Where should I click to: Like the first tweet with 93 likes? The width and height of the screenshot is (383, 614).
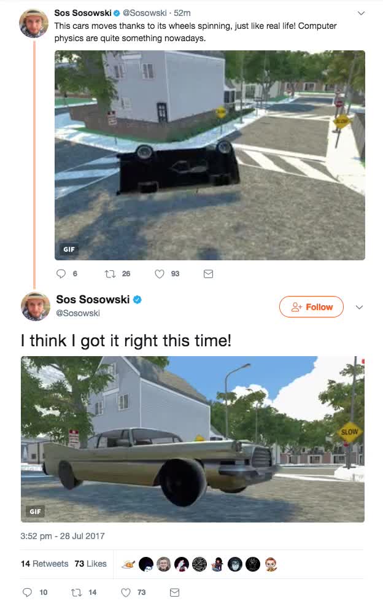pos(160,274)
